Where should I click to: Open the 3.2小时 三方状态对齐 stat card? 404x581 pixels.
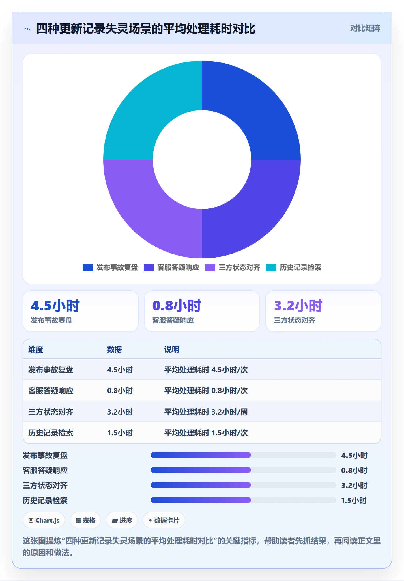coord(323,311)
